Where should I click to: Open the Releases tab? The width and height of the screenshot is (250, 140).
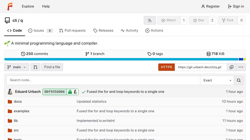(103, 31)
